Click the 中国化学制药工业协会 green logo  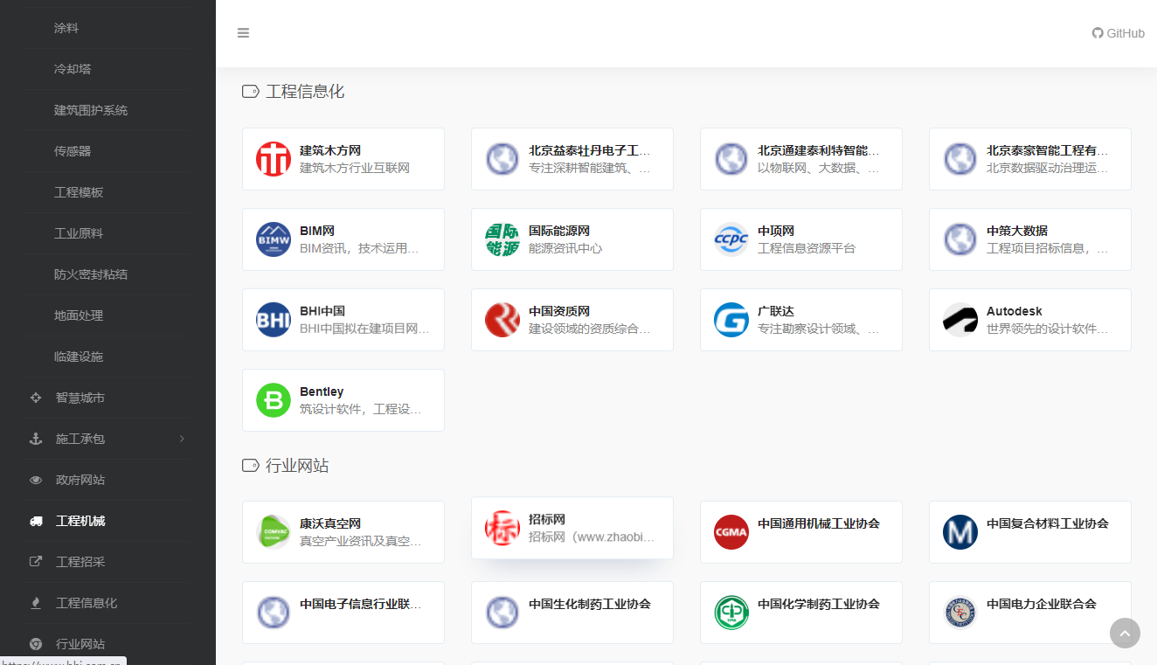[731, 613]
